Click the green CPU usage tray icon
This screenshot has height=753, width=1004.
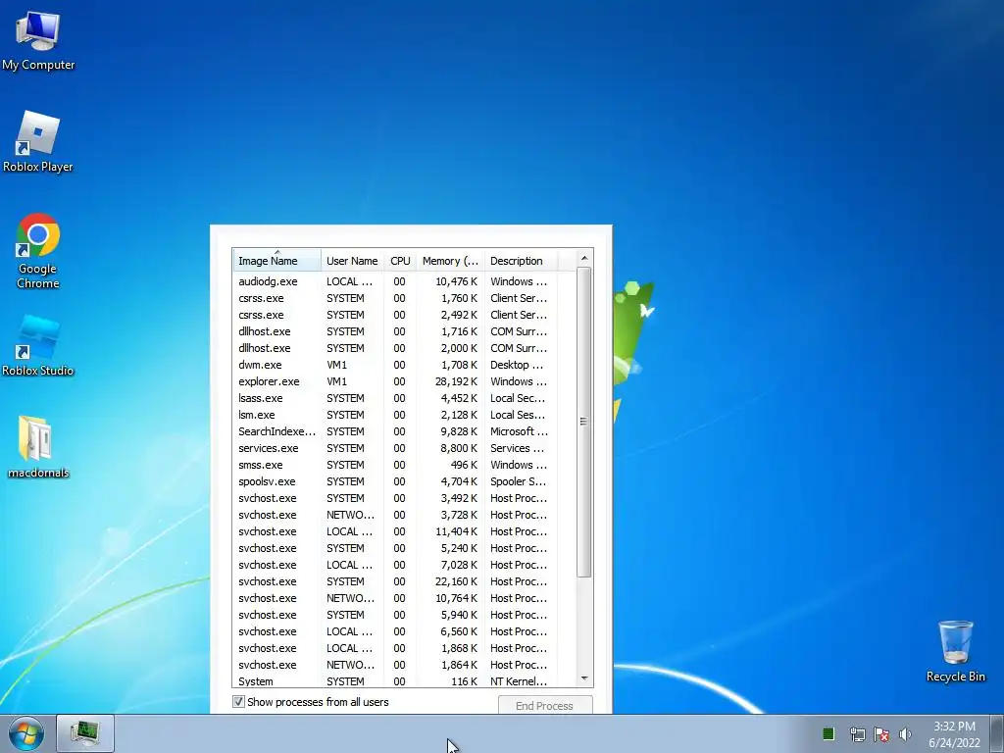coord(828,733)
